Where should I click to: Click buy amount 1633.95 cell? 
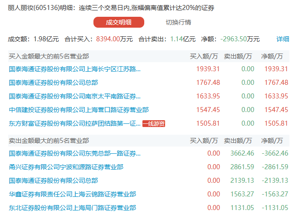(x=208, y=96)
